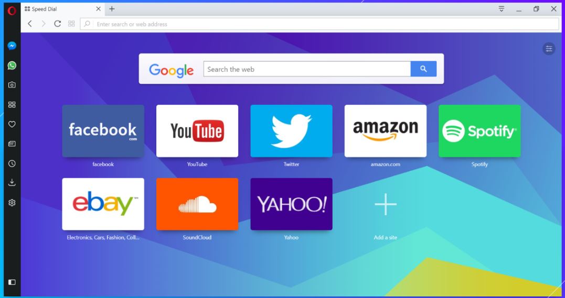Open the facebook speed dial tile

[x=103, y=131]
